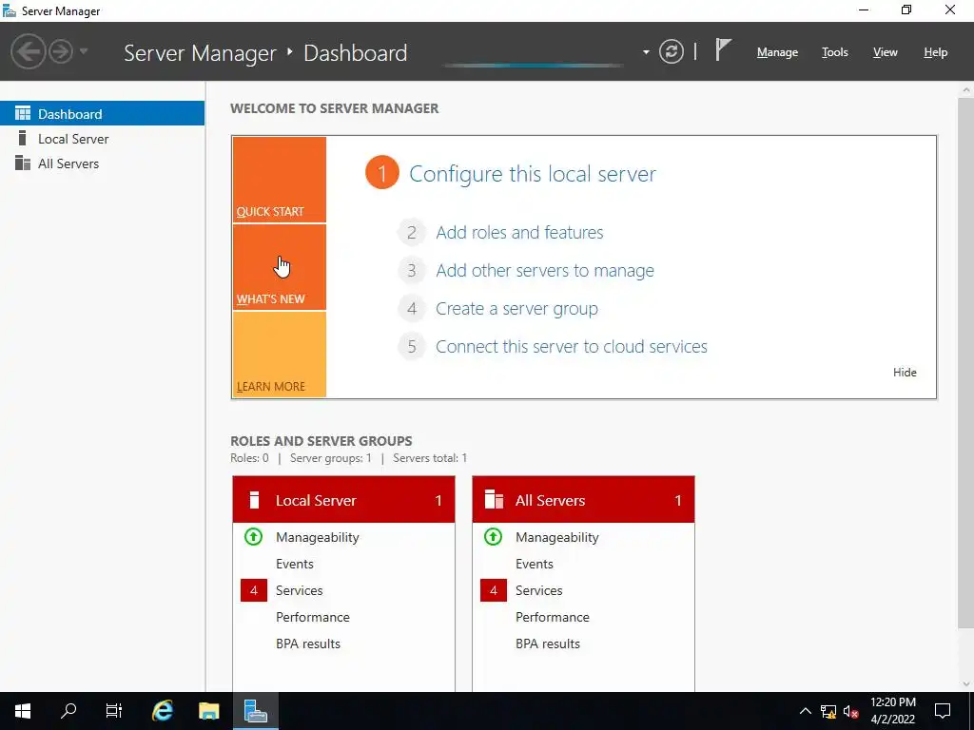
Task: Click Configure this local server link
Action: (x=533, y=174)
